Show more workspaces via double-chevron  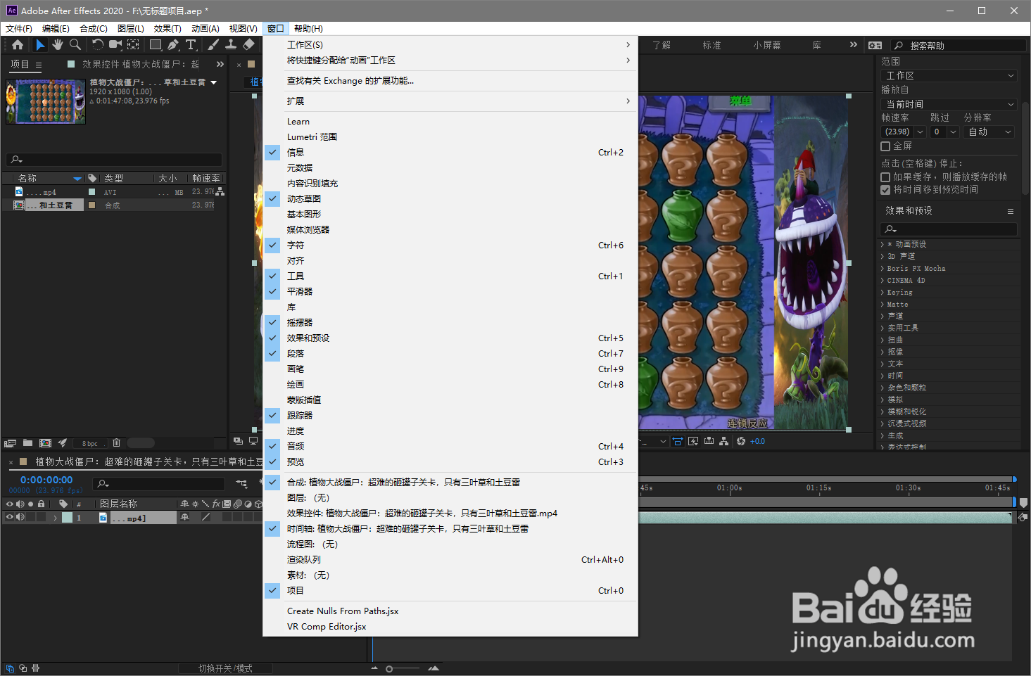pos(854,45)
